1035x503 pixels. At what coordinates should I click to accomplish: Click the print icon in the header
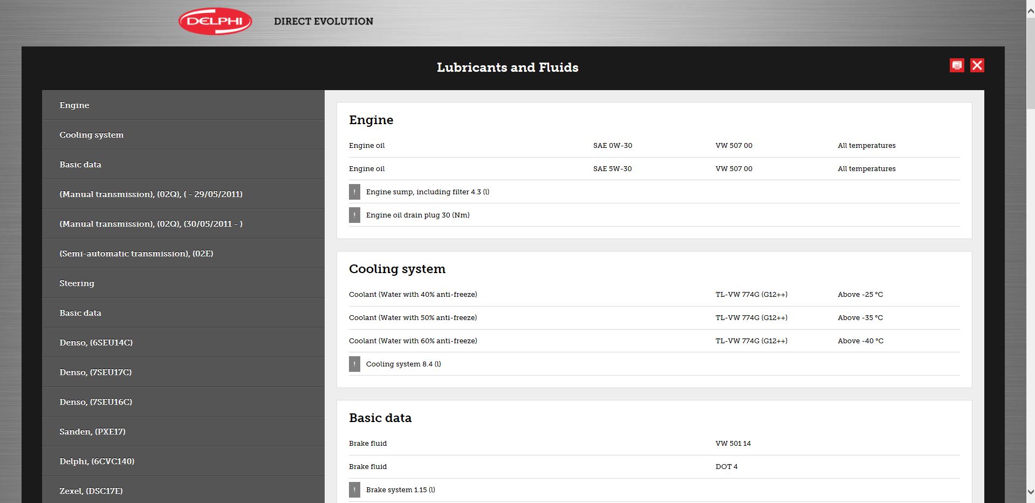coord(957,65)
